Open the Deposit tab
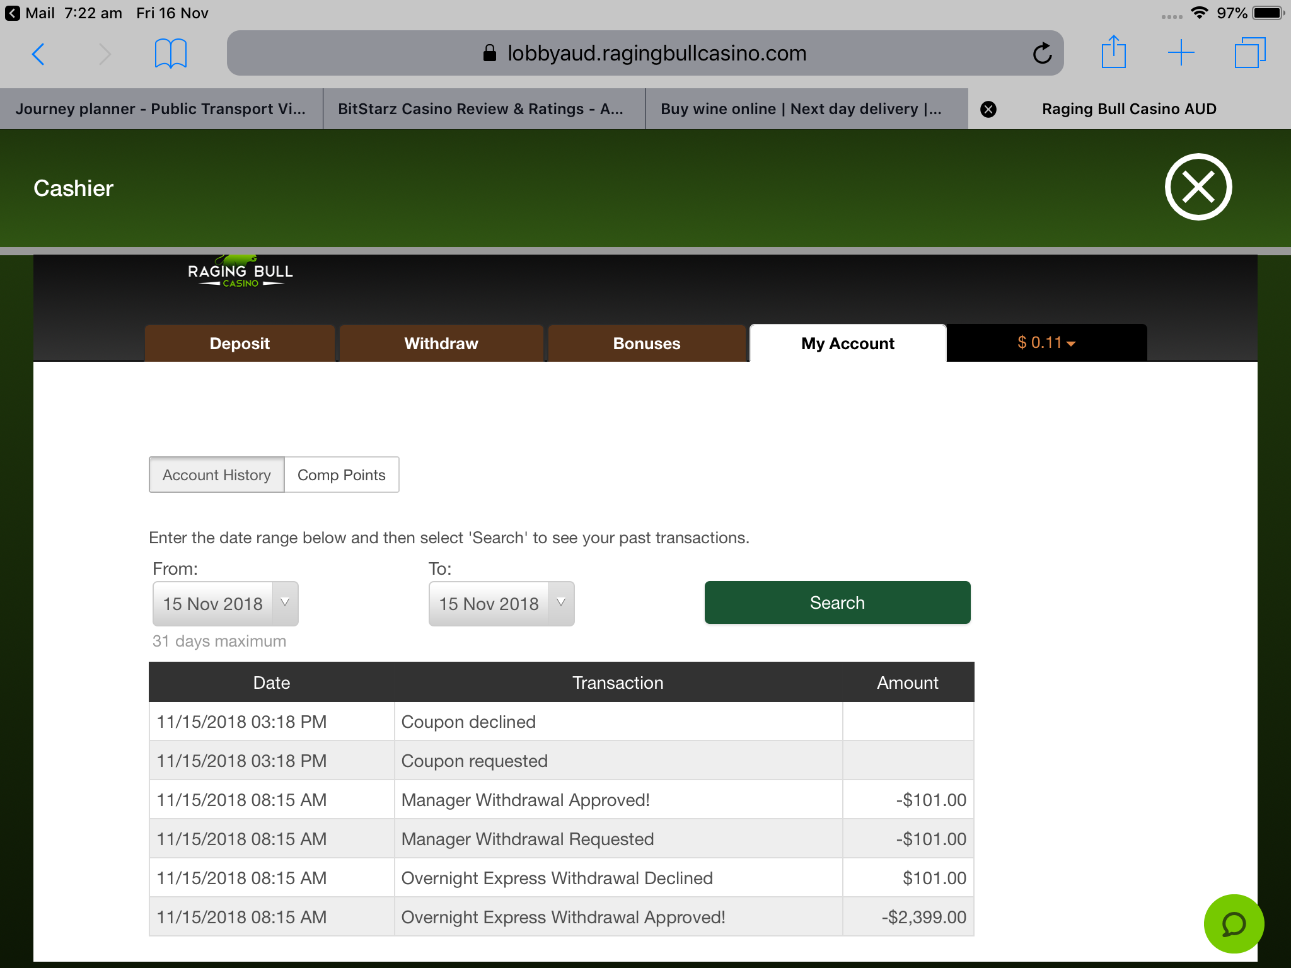Image resolution: width=1291 pixels, height=968 pixels. coord(240,343)
